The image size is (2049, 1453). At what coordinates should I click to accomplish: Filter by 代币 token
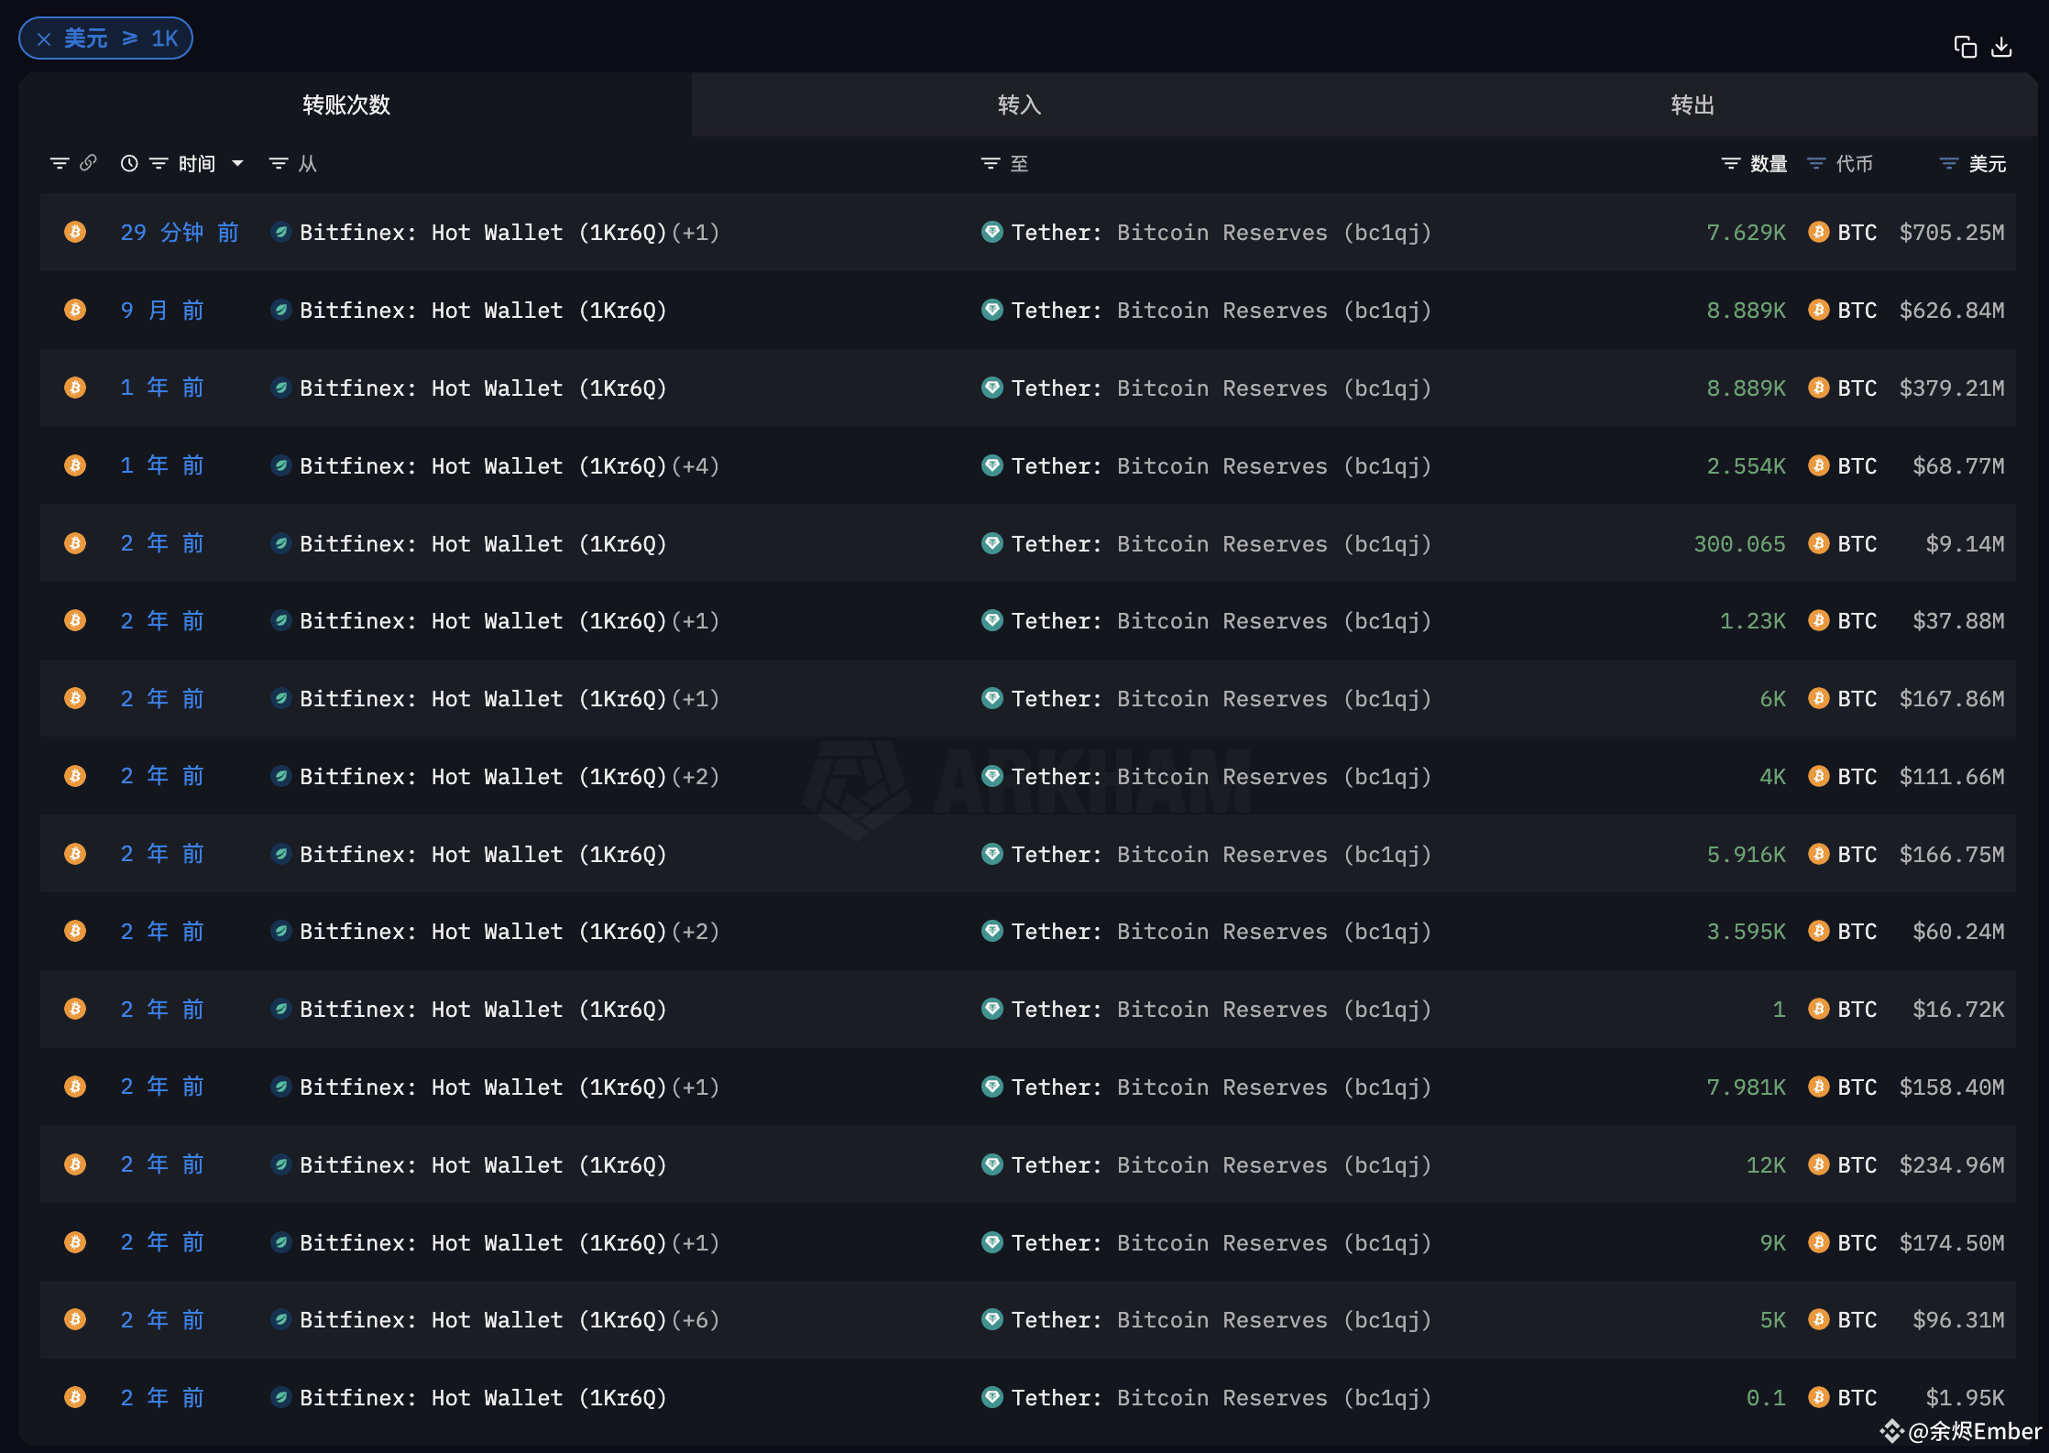click(1815, 163)
